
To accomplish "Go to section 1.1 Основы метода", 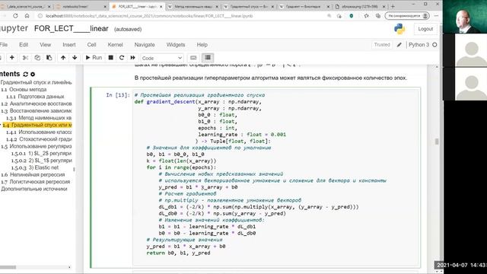I will point(24,90).
